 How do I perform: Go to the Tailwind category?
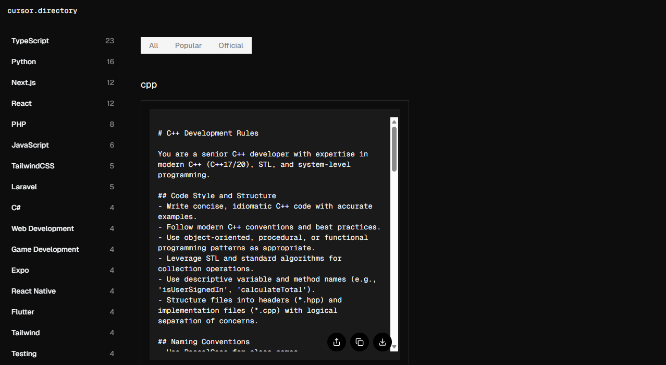click(x=63, y=333)
